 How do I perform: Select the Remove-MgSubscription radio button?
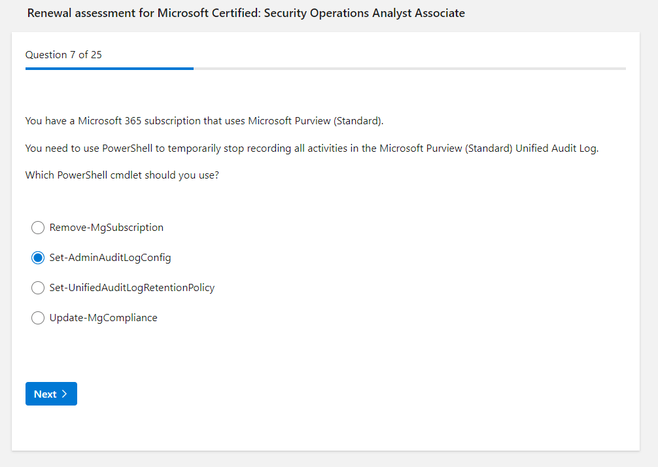[38, 228]
